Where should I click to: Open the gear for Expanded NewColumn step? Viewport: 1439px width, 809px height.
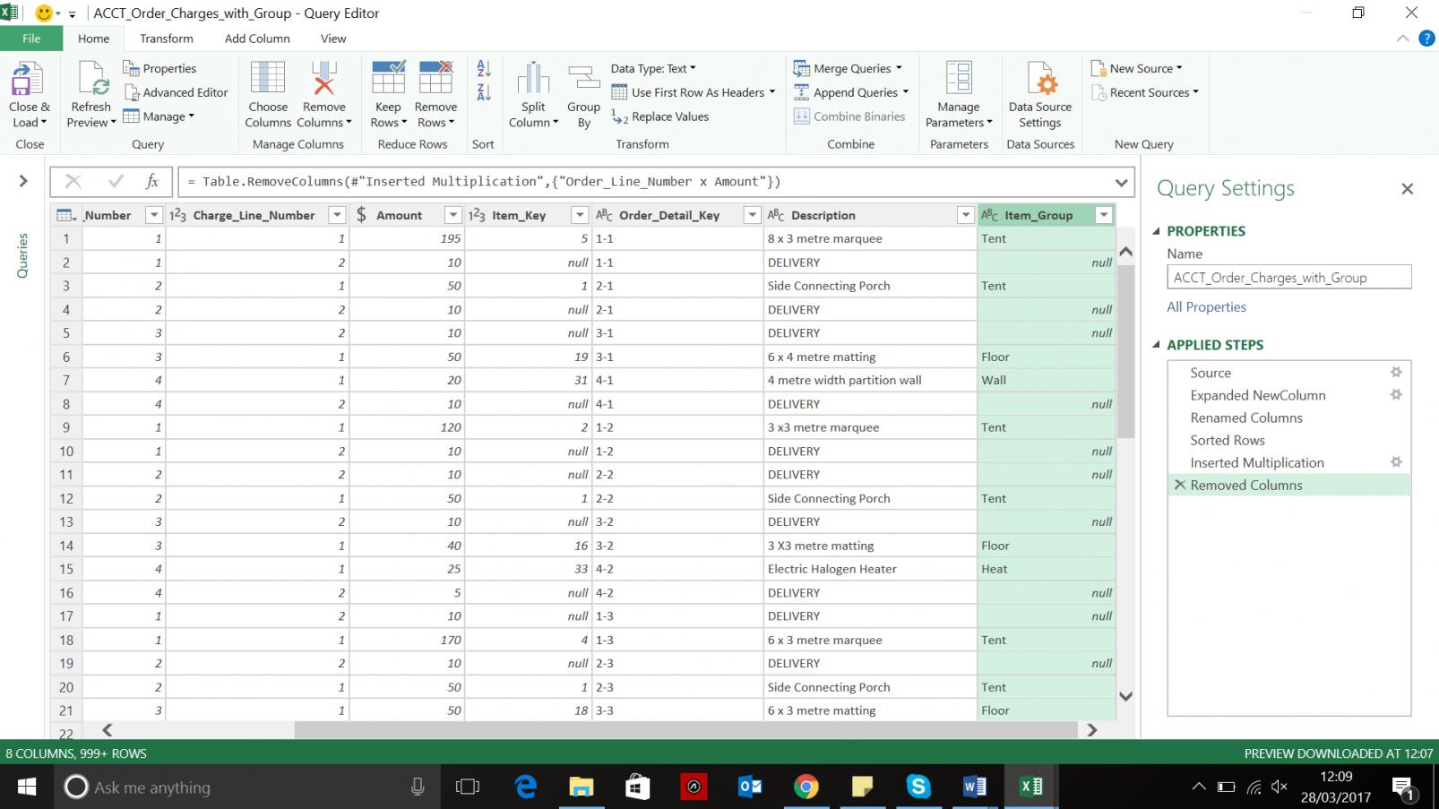pyautogui.click(x=1395, y=395)
